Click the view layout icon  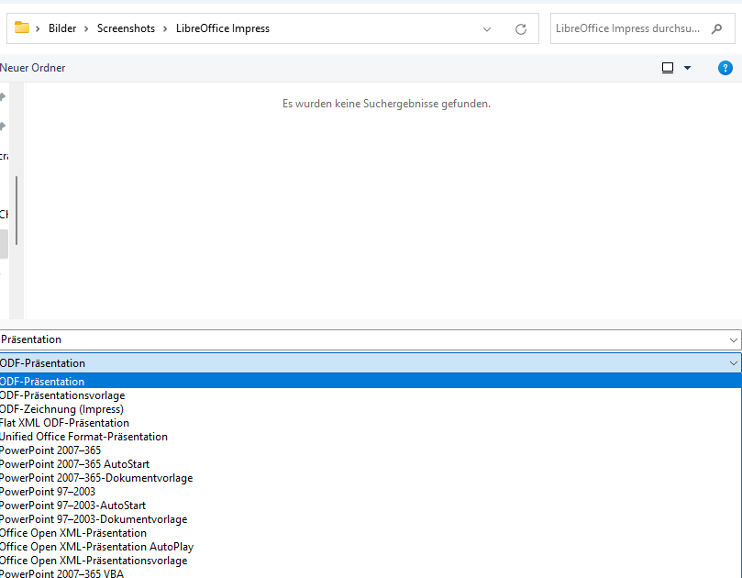[668, 68]
